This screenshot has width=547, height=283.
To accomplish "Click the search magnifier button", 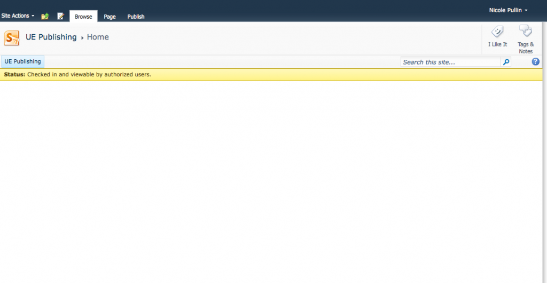I will 506,62.
